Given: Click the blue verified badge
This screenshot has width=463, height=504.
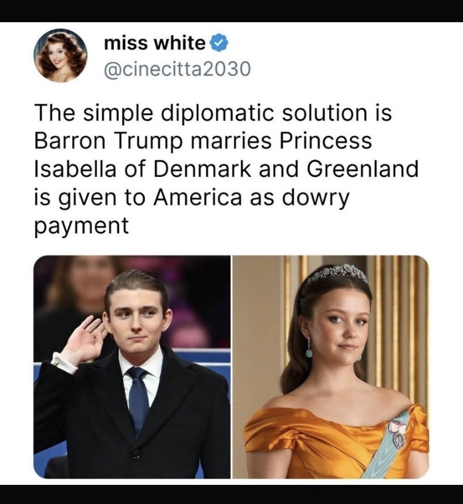Looking at the screenshot, I should (219, 44).
